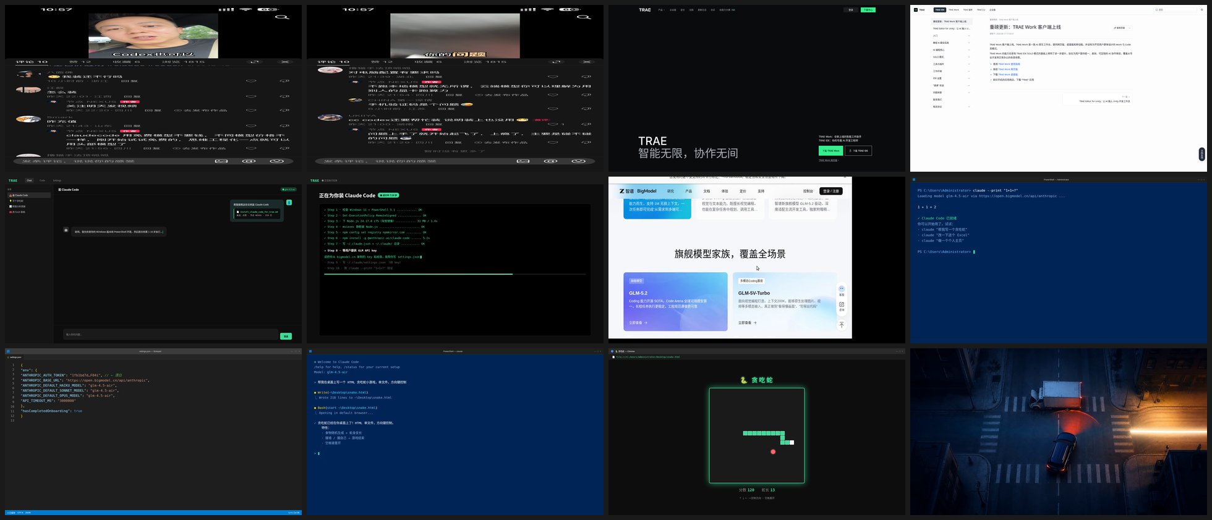Click the user avatar icon in TRAE chat
1212x520 pixels.
(x=289, y=203)
